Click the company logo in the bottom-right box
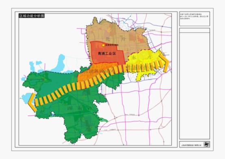Viewport: 225px width, 159px height. 206,144
